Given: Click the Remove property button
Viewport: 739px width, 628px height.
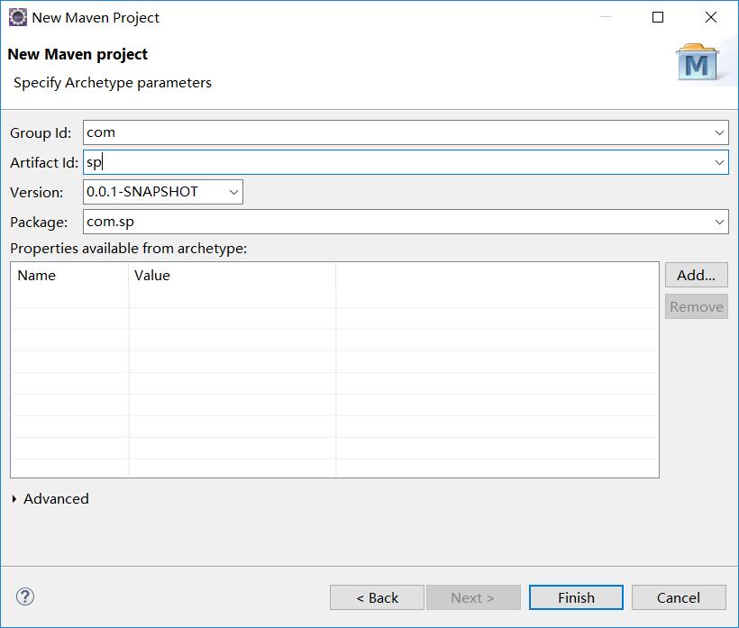Looking at the screenshot, I should click(696, 306).
